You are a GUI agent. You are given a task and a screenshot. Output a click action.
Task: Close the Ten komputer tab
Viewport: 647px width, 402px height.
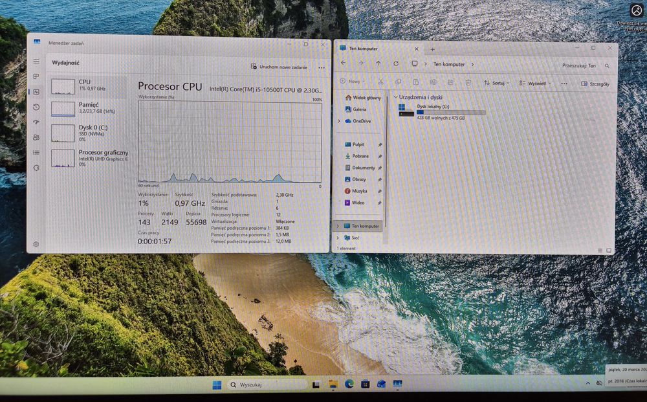[x=416, y=49]
